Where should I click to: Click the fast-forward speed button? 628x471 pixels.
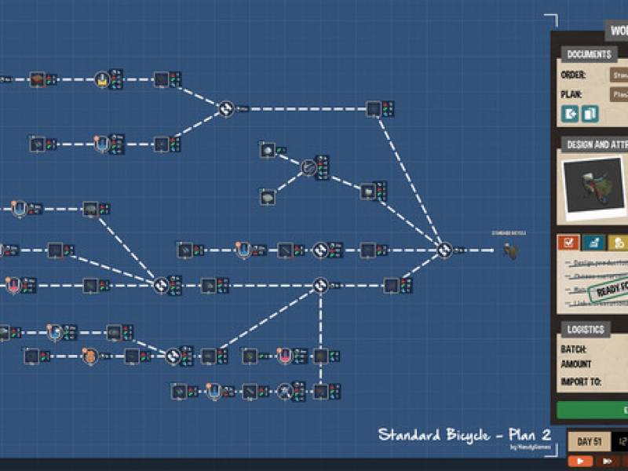[607, 462]
